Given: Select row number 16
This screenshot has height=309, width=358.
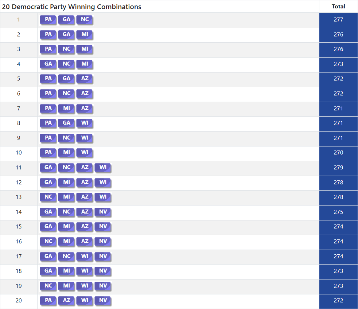Looking at the screenshot, I should [x=19, y=242].
